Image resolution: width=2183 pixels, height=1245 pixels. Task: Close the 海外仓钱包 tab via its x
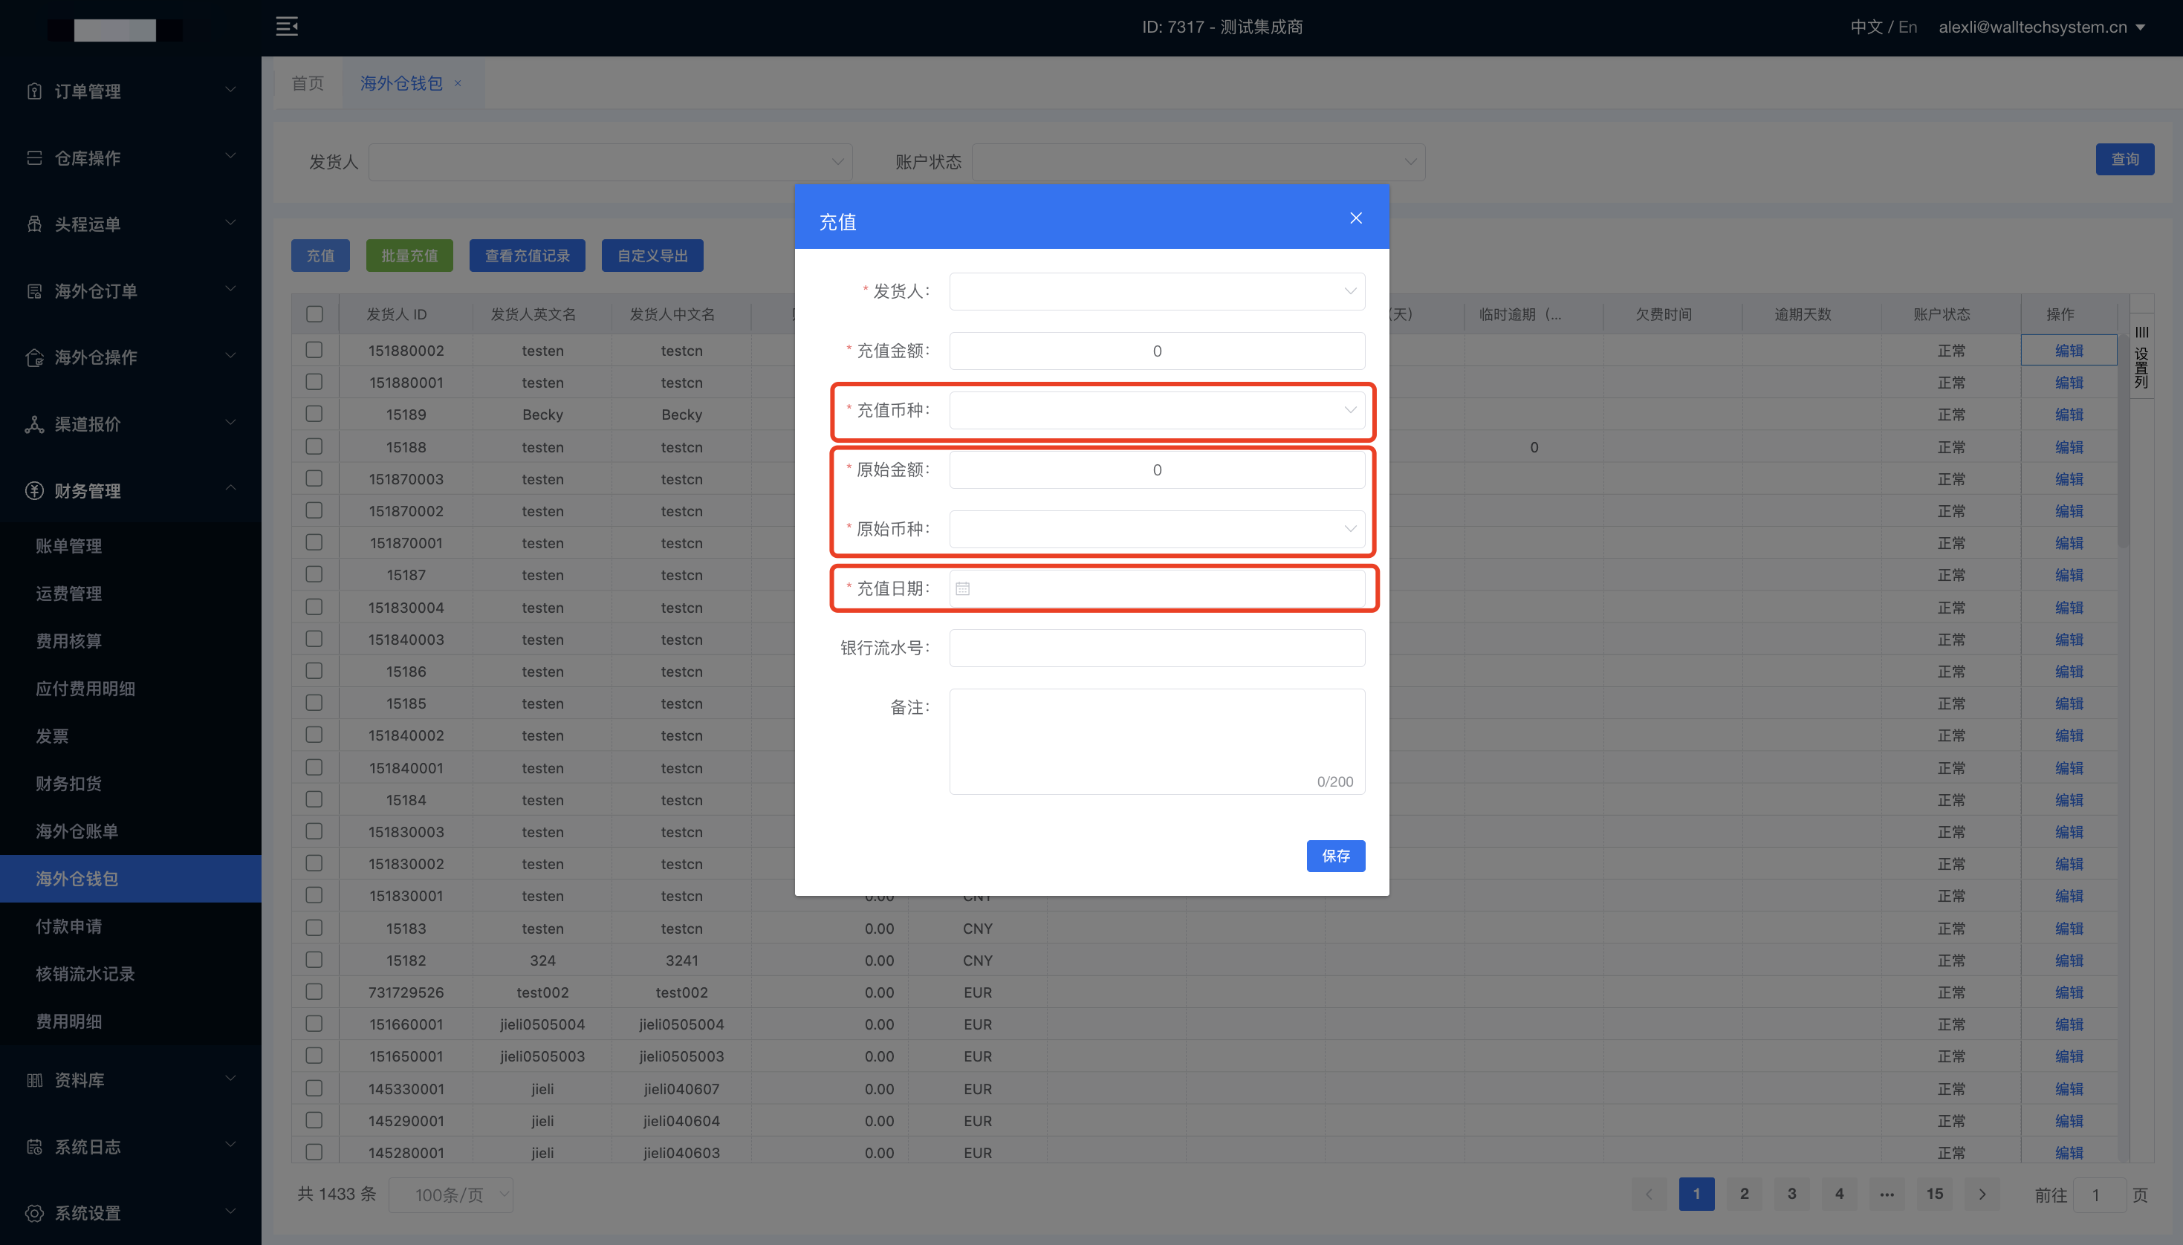458,84
